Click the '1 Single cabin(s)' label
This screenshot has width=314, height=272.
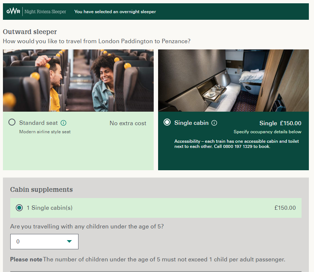(x=50, y=208)
